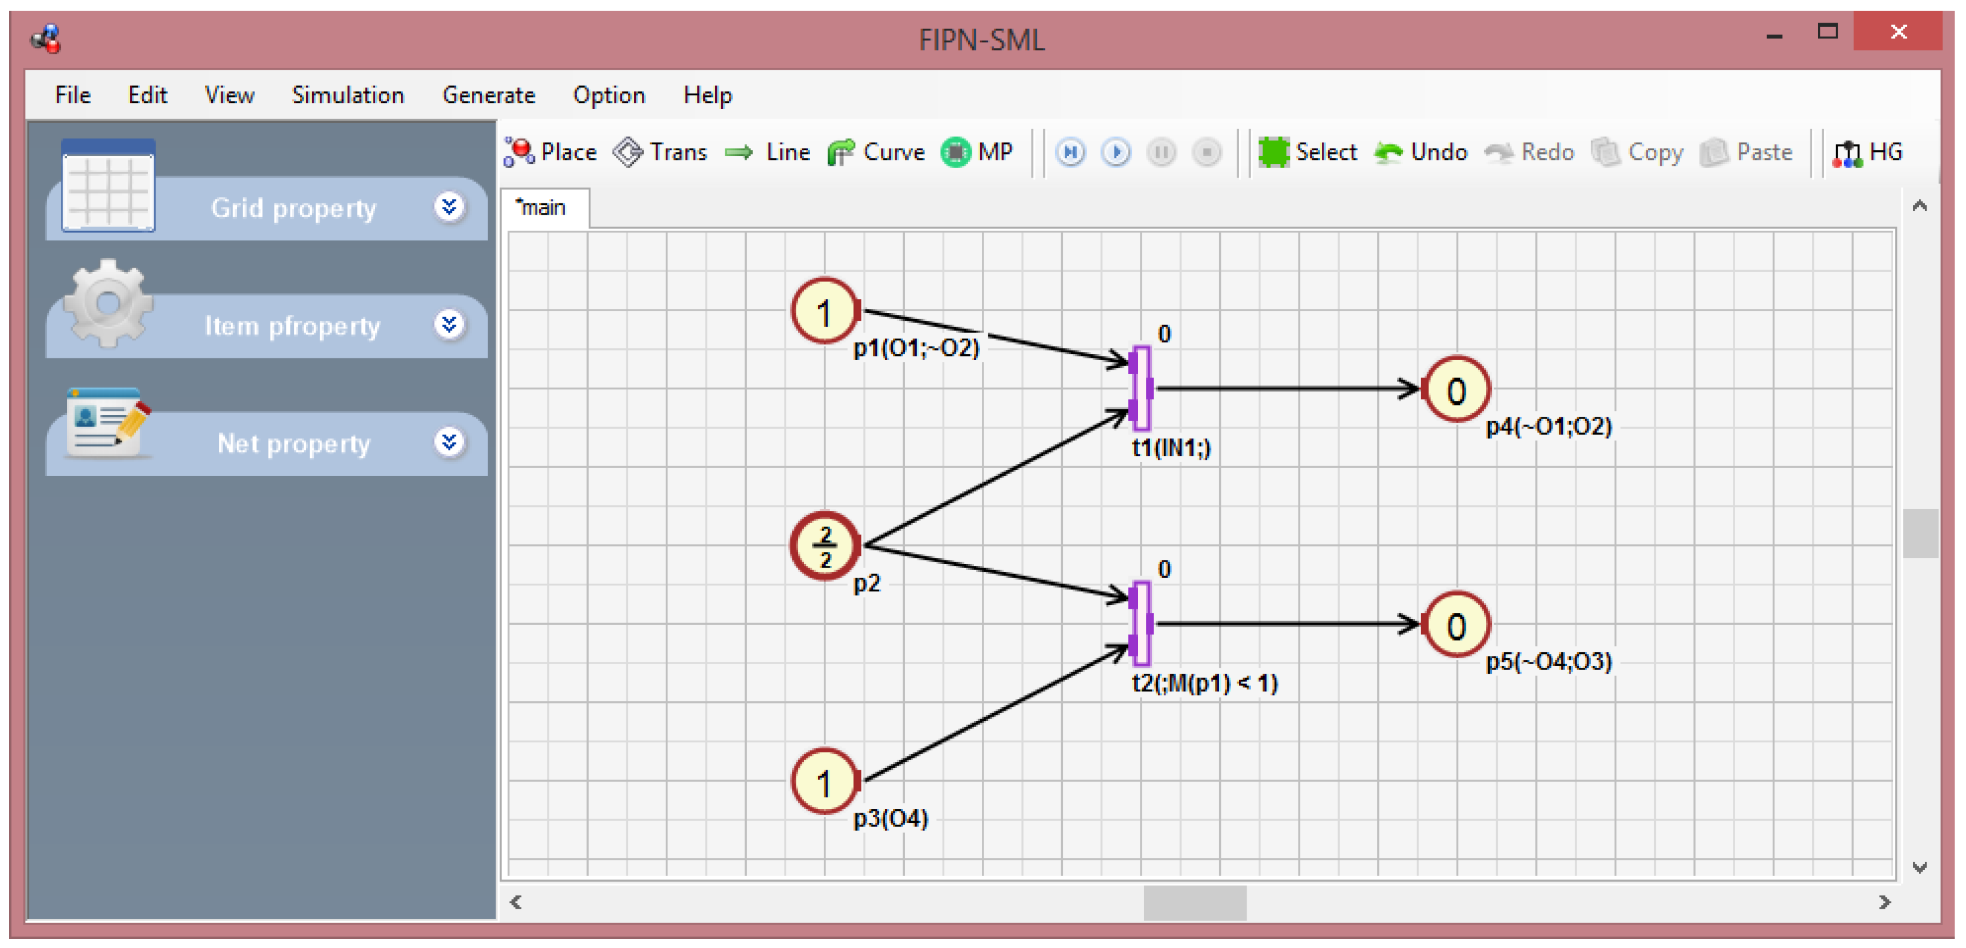Click place p2 on the canvas
This screenshot has width=1966, height=948.
pyautogui.click(x=825, y=546)
